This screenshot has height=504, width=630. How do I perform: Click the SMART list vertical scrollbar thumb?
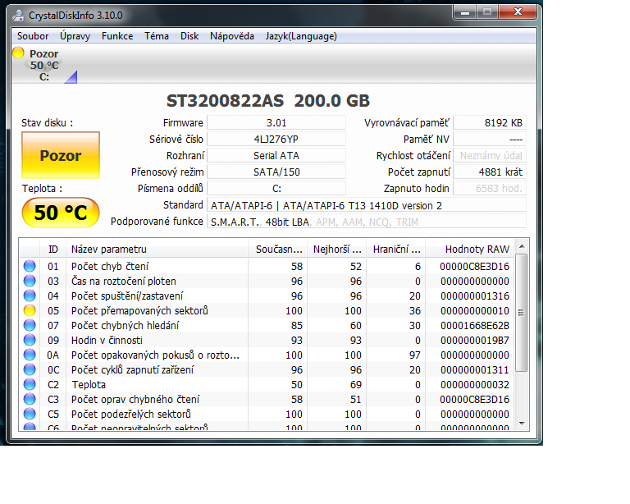522,312
